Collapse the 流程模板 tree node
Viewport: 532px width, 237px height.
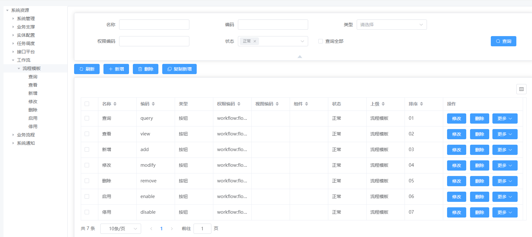(x=19, y=69)
